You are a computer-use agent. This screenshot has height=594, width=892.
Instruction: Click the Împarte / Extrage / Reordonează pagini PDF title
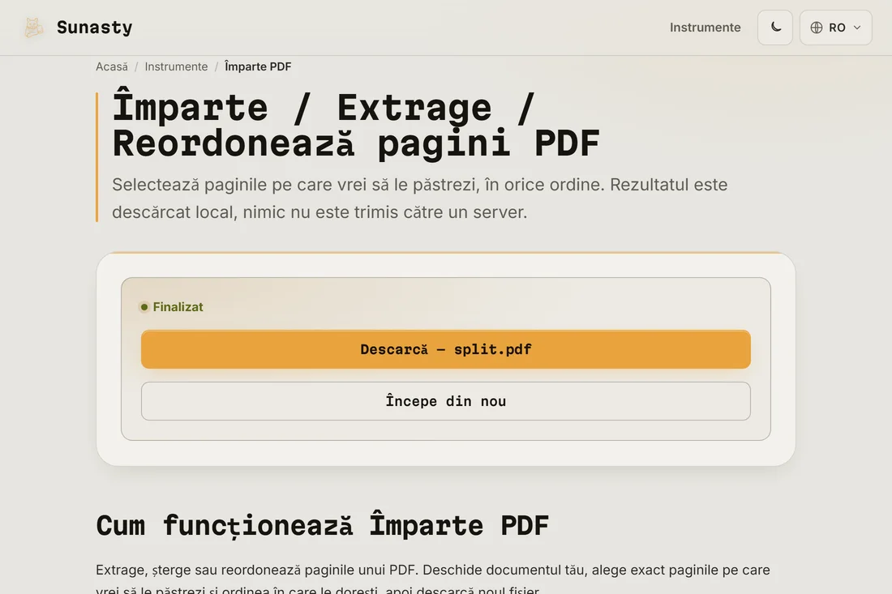[x=356, y=123]
